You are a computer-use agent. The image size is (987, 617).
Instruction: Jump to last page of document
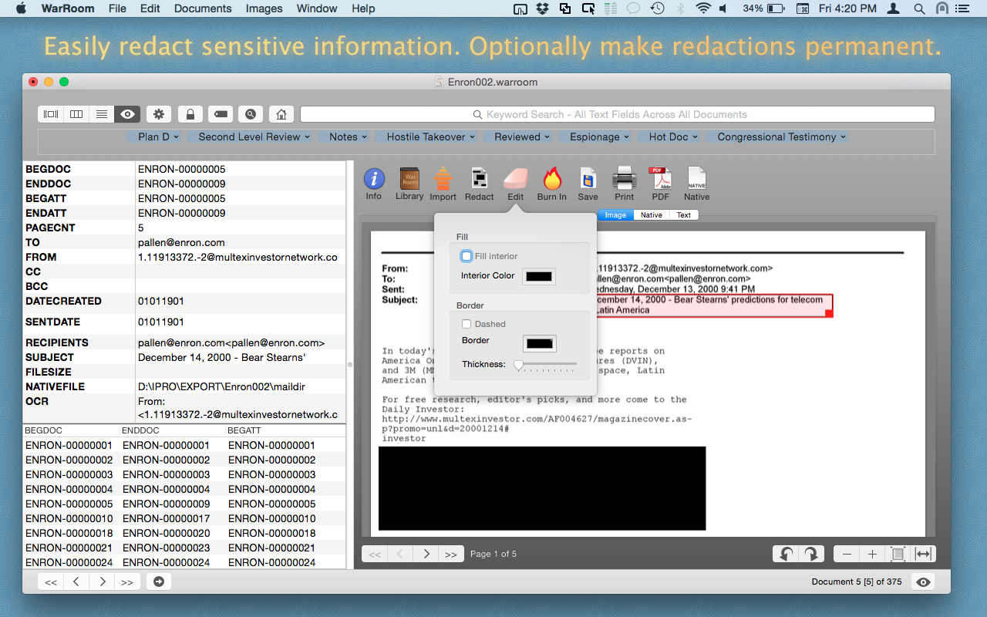450,554
